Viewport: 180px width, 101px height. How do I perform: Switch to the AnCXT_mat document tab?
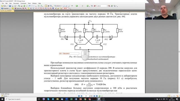coord(7,11)
